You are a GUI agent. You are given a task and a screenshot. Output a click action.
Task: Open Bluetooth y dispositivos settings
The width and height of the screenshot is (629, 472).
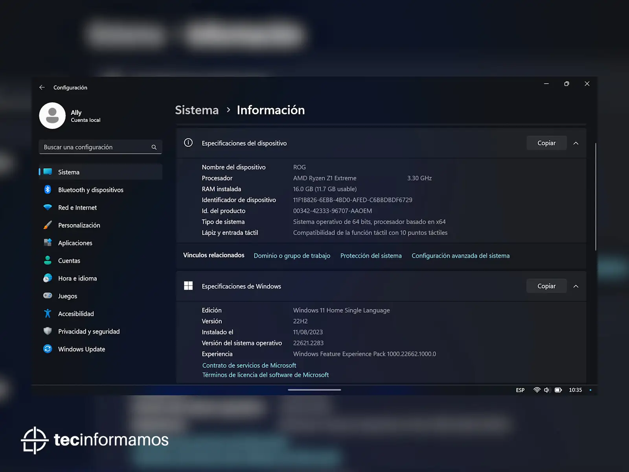click(90, 190)
